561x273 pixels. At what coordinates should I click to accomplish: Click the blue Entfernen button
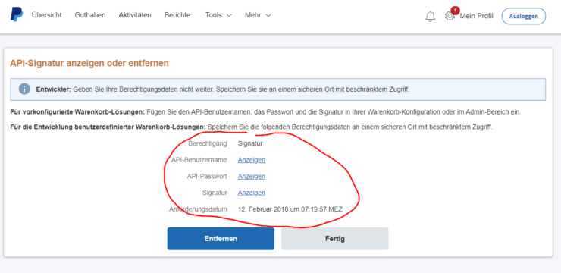pyautogui.click(x=221, y=239)
